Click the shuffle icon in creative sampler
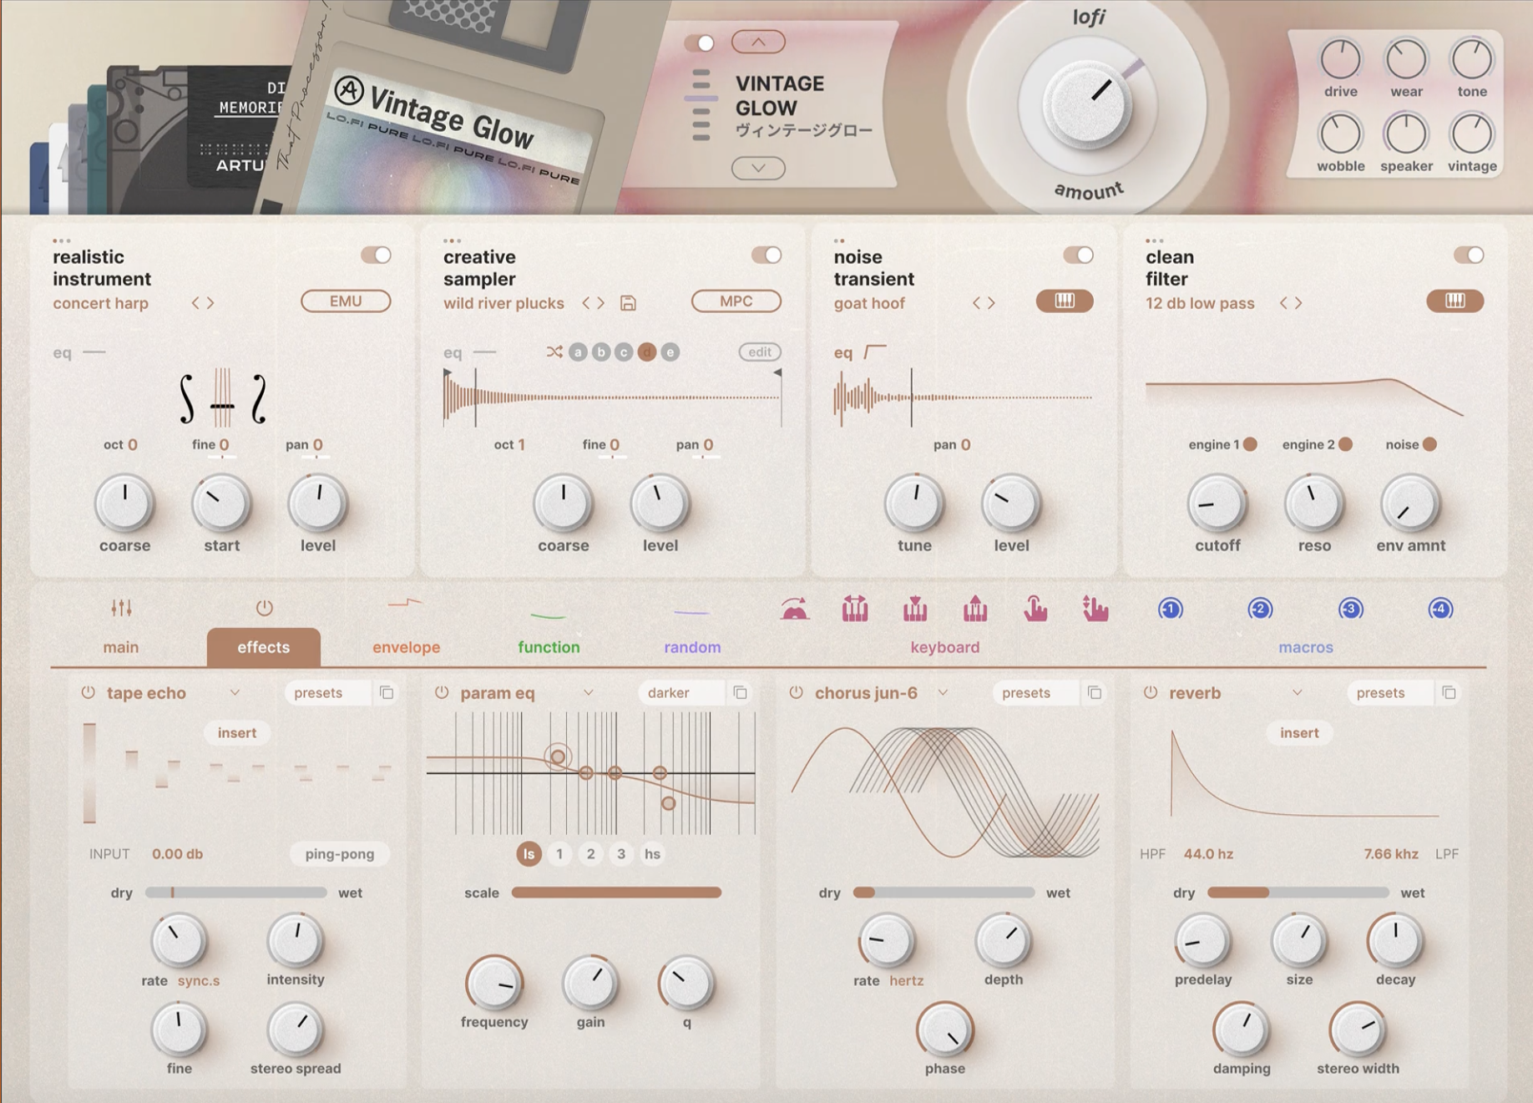 point(554,352)
